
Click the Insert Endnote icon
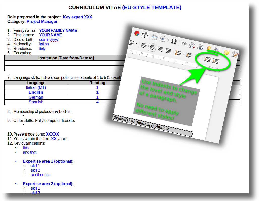click(200, 47)
